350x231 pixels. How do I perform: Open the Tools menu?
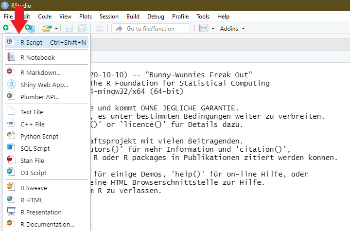pyautogui.click(x=203, y=17)
